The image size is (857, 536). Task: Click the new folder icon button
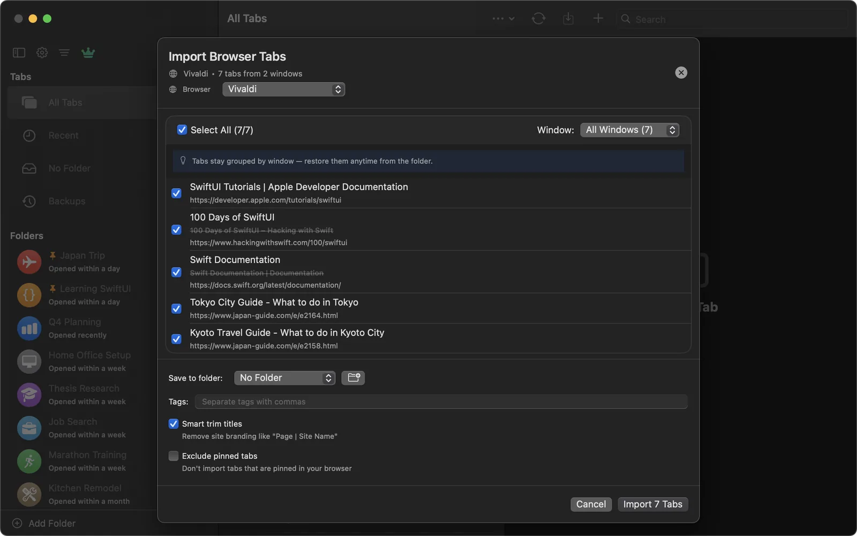click(354, 378)
